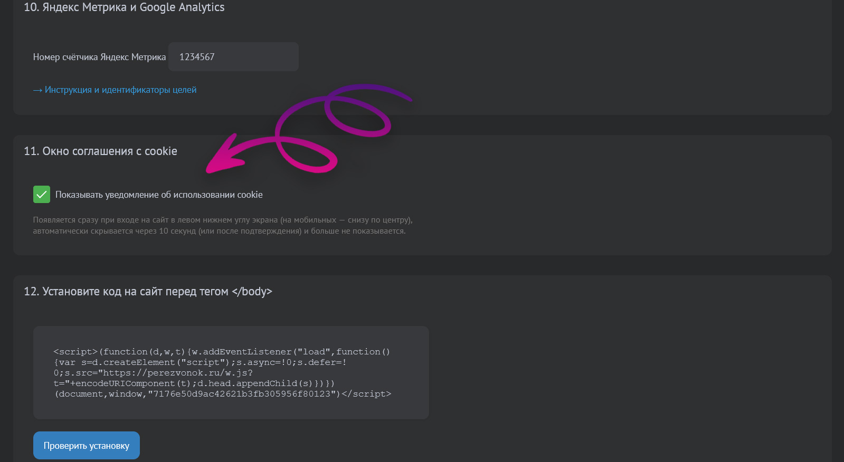Screen dimensions: 844x462
Task: Click the Показывать уведомление об использовании cookie label
Action: [x=159, y=195]
